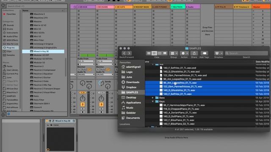Screen dimensions: 271x152
Task: Select the 3 DB SNARE track header
Action: (x=105, y=7)
